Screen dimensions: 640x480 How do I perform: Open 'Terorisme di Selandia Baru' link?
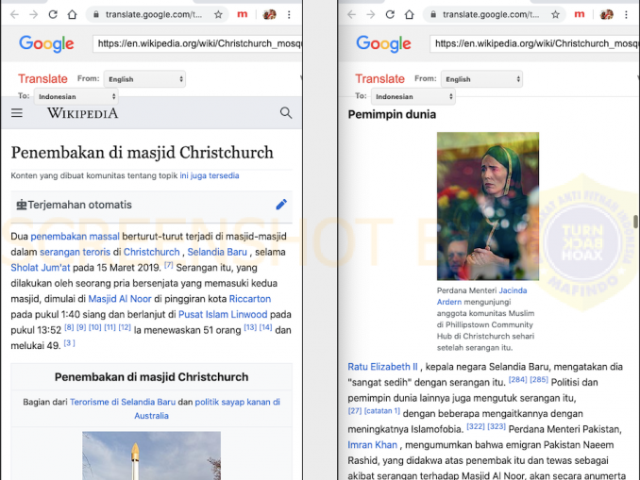tap(123, 402)
